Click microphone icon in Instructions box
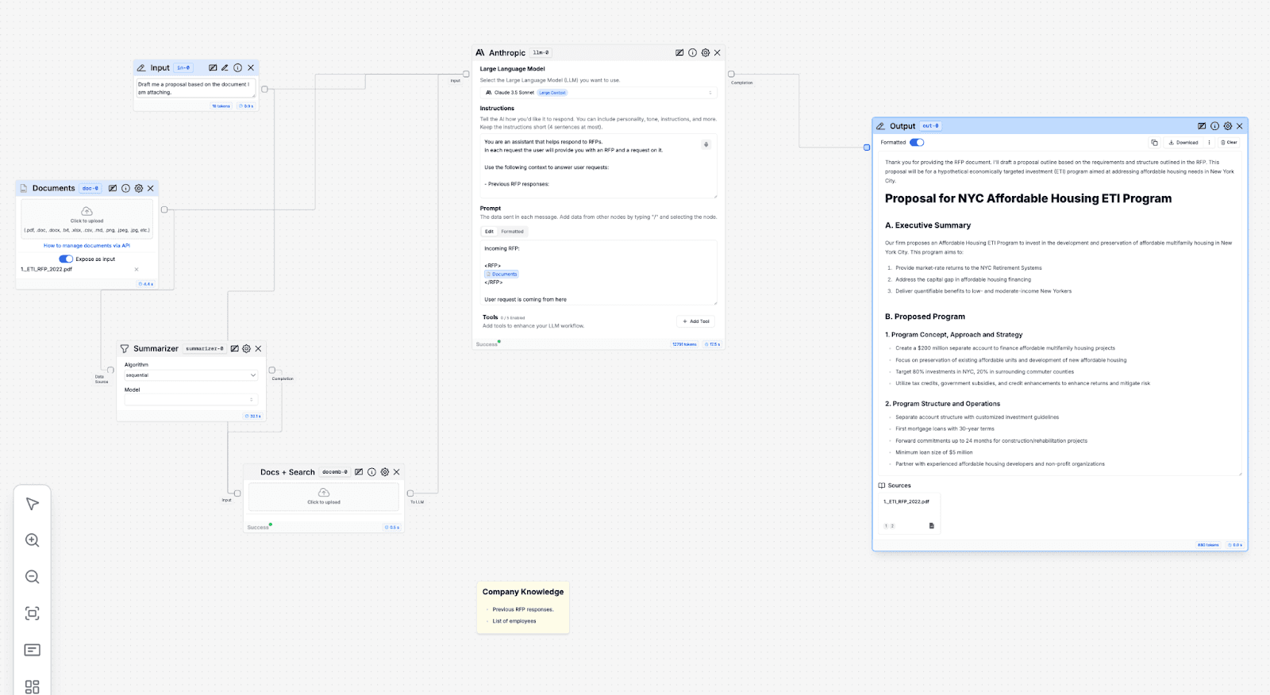The image size is (1270, 695). (x=706, y=144)
